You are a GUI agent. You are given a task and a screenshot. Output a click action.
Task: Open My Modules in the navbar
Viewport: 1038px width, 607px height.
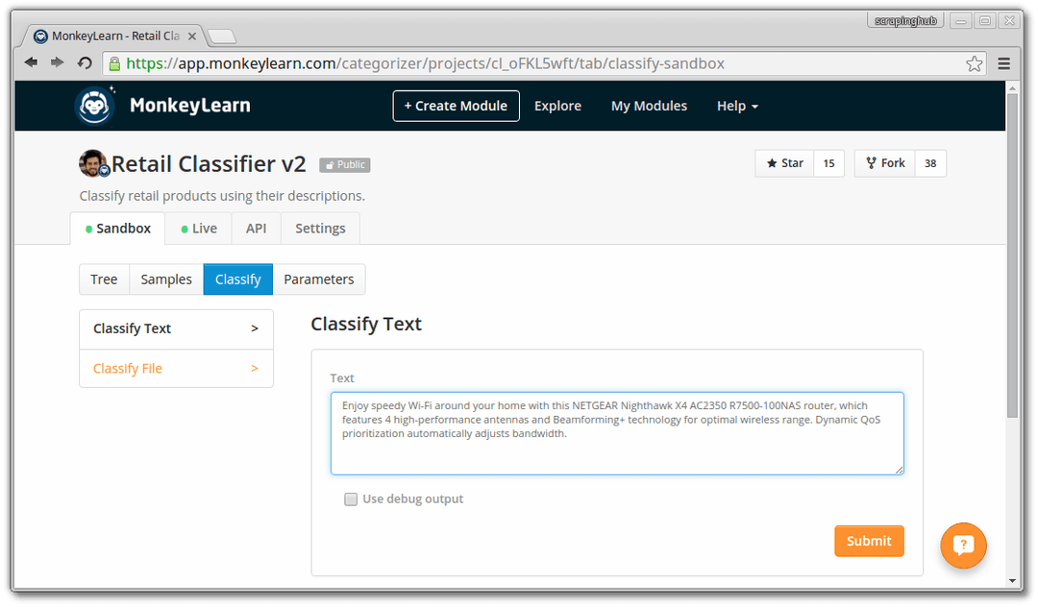click(649, 106)
